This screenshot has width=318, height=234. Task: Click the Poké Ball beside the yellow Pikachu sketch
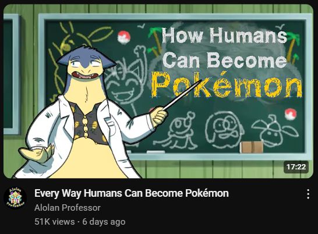tap(123, 37)
